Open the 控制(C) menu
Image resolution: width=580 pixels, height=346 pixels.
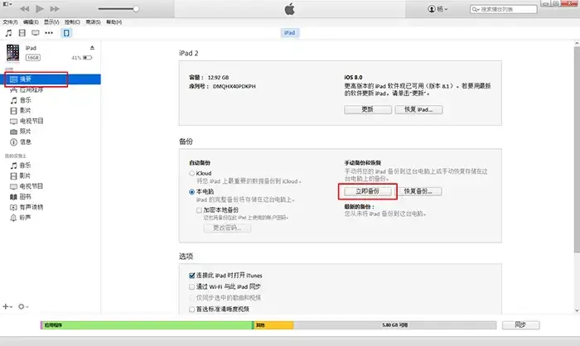point(72,22)
